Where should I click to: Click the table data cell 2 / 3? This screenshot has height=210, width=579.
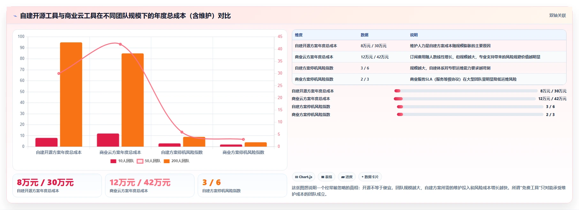365,79
